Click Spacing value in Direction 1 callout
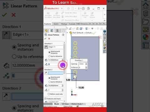The width and height of the screenshot is (150, 112). point(82,64)
